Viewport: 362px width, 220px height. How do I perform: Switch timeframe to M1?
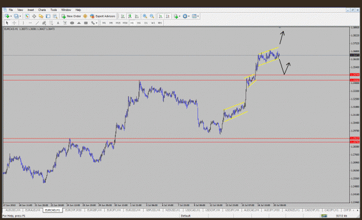point(104,23)
